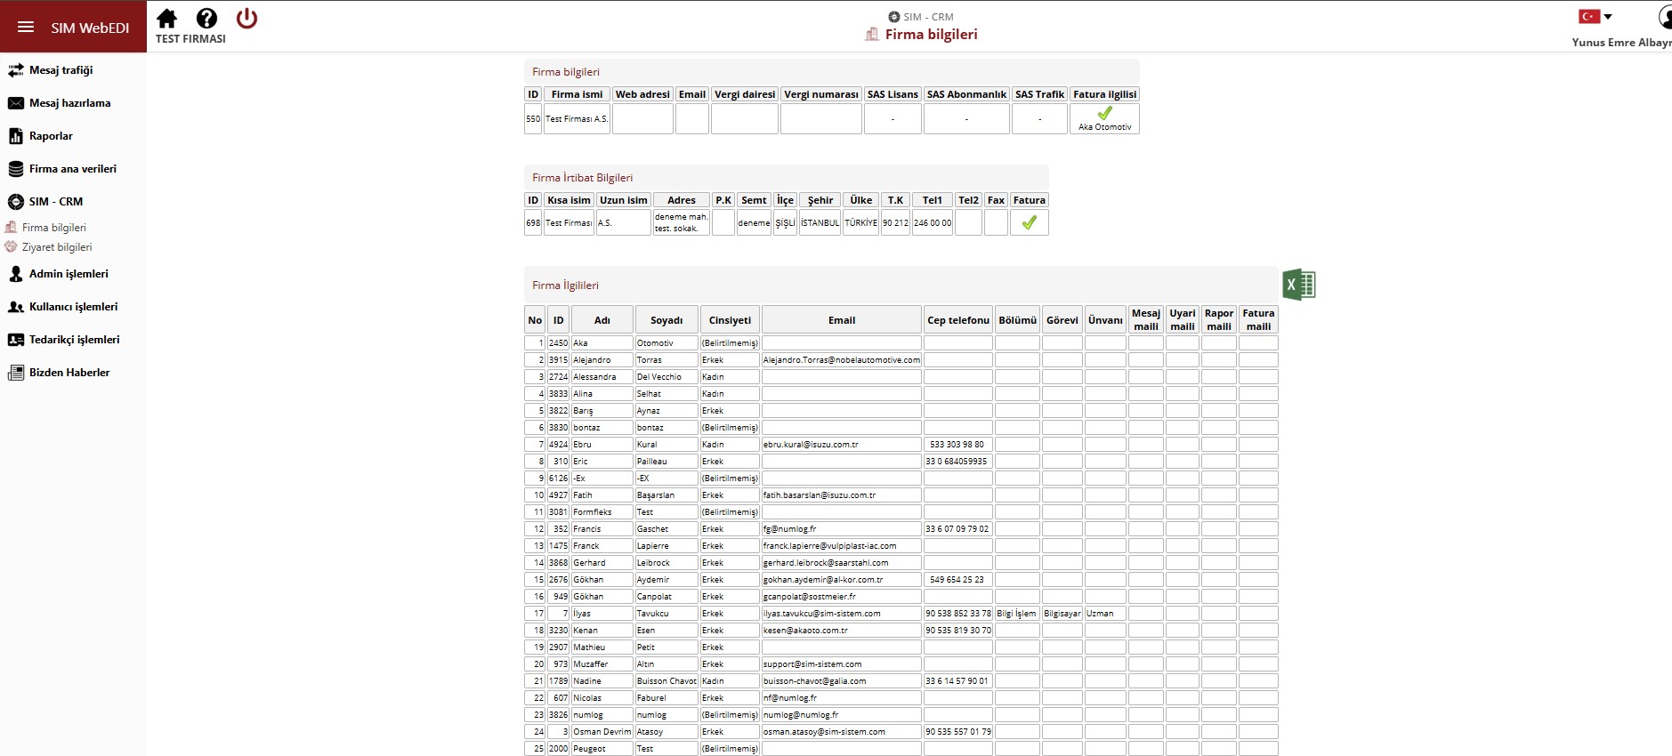Viewport: 1672px width, 756px height.
Task: Open the hamburger menu beside SIM WebEDI
Action: point(26,27)
